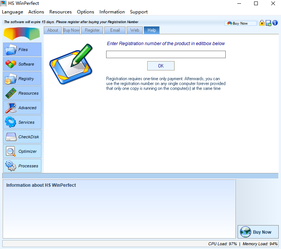Click the globe Buy Now button at bottom
281x249 pixels.
point(258,232)
